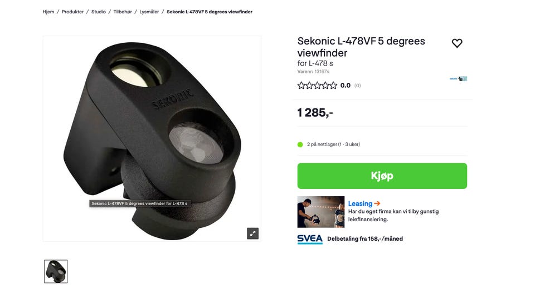Open fullscreen image view with expand icon
This screenshot has width=535, height=299.
click(x=252, y=233)
